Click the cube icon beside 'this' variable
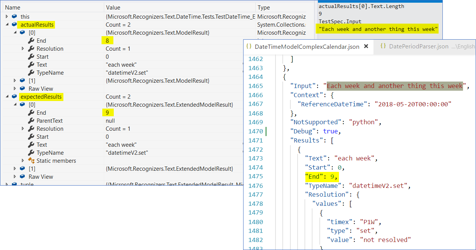This screenshot has width=476, height=250. [x=15, y=16]
